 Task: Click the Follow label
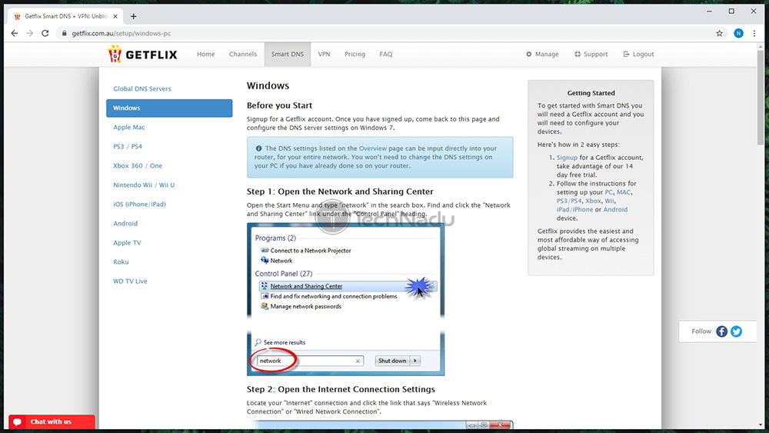tap(701, 331)
